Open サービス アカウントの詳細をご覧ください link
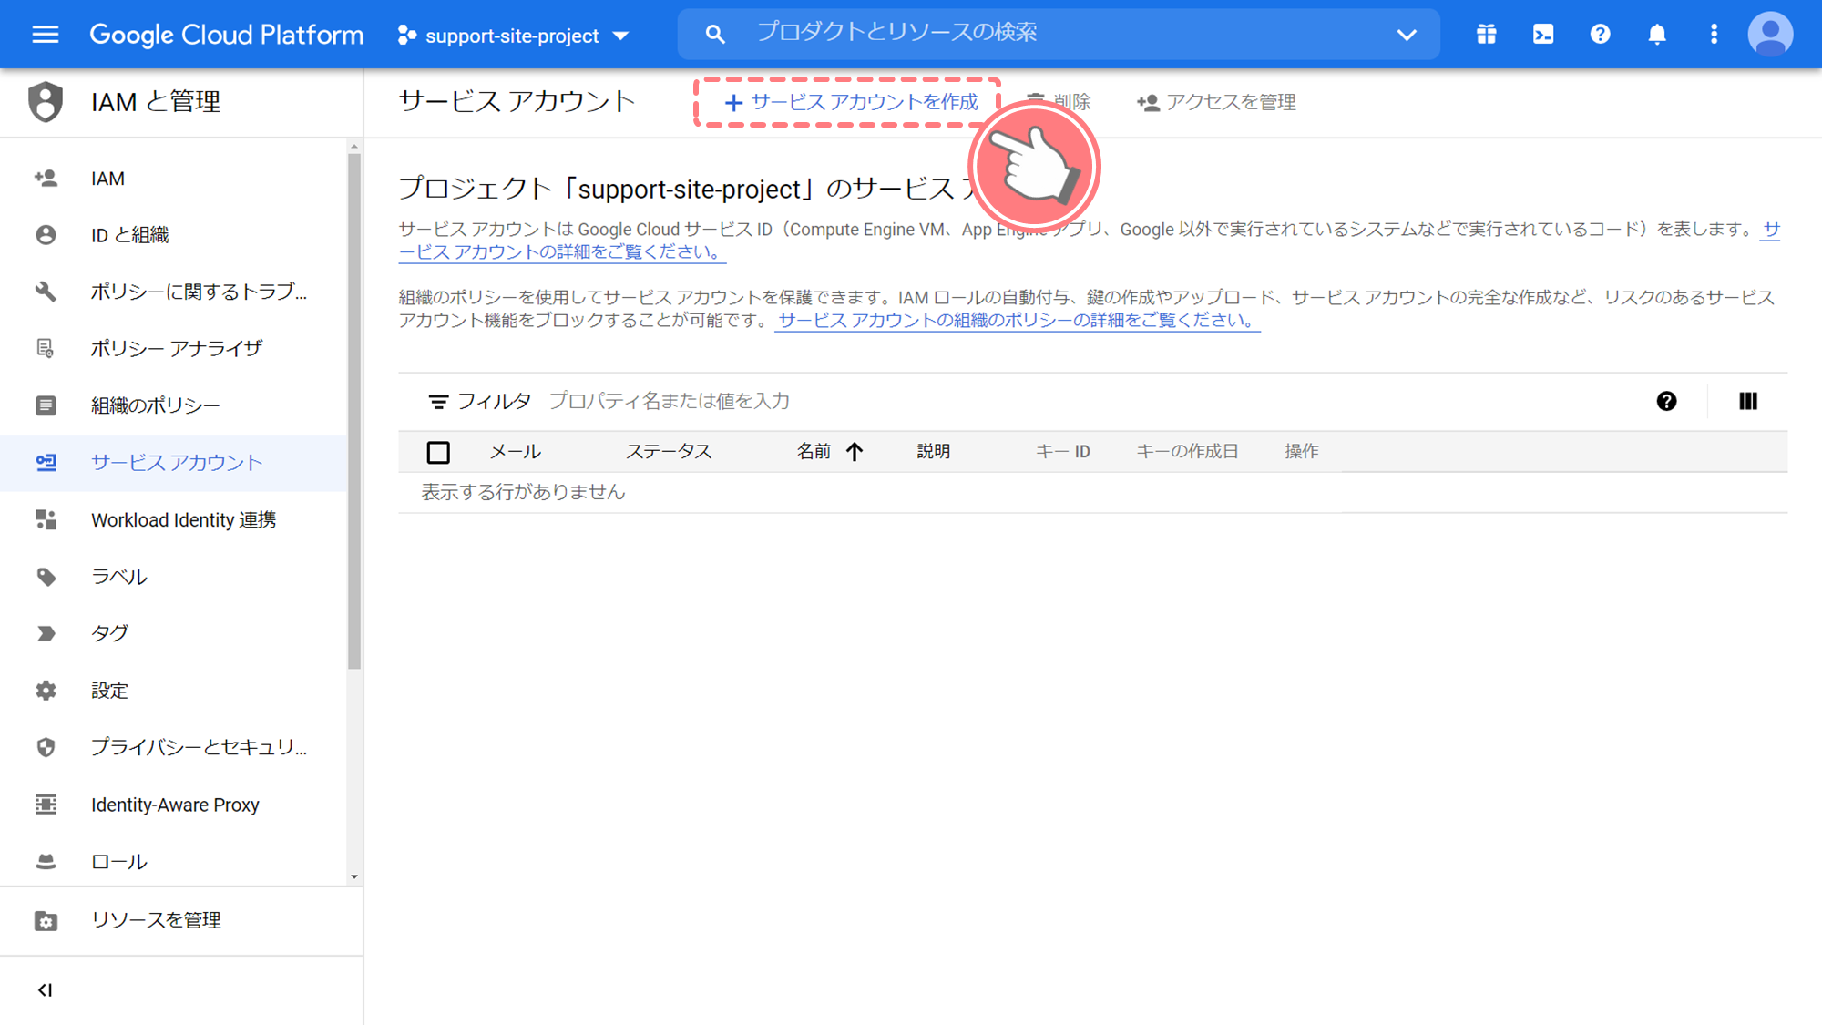Image resolution: width=1822 pixels, height=1025 pixels. tap(562, 251)
